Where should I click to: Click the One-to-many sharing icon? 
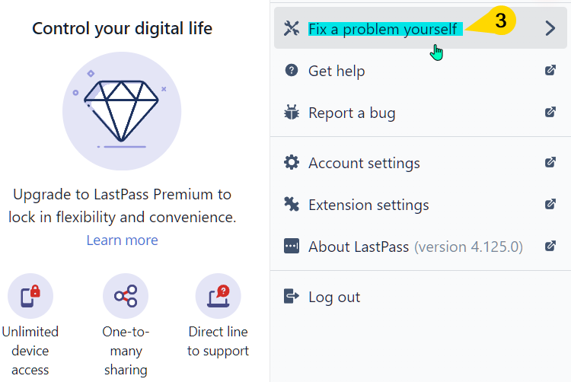pyautogui.click(x=126, y=296)
